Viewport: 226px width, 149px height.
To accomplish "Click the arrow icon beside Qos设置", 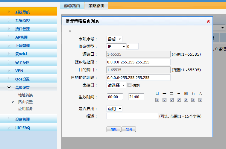I will [9, 78].
